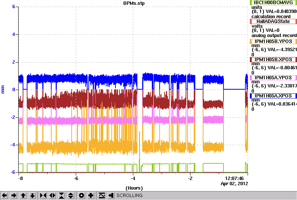This screenshot has width=297, height=200.
Task: Click the BPMs.stp graph title
Action: pyautogui.click(x=134, y=3)
